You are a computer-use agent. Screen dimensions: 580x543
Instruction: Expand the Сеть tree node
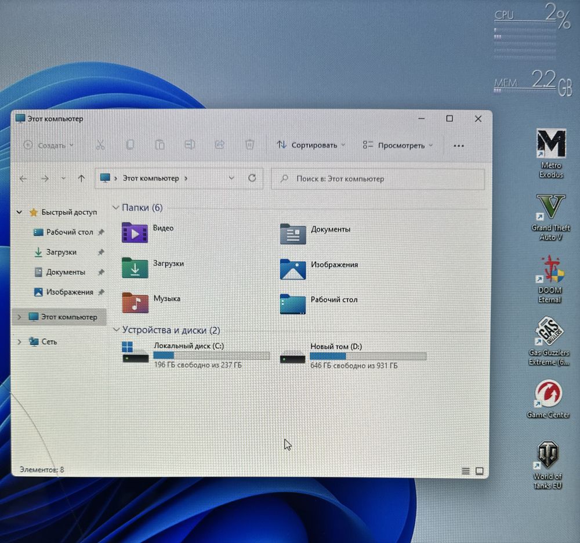19,342
